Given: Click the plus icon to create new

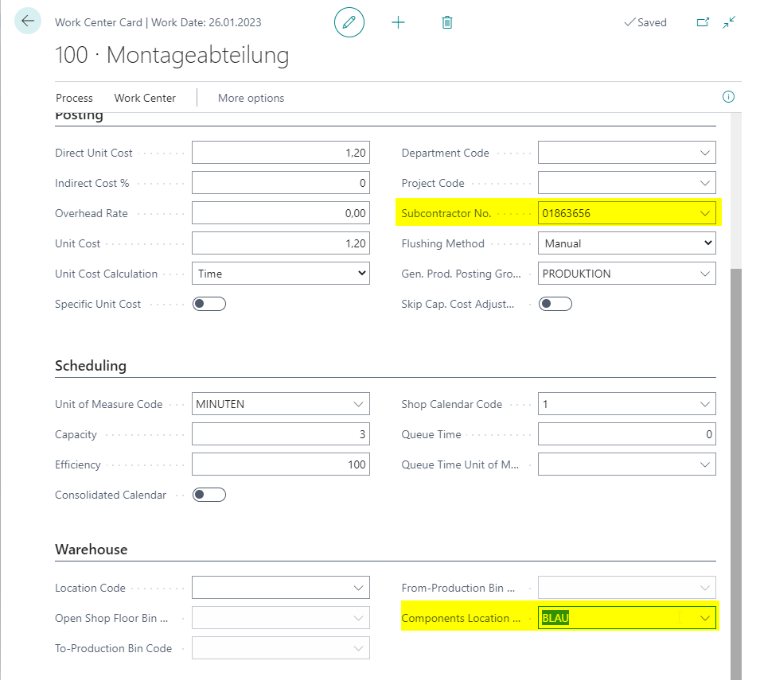Looking at the screenshot, I should pyautogui.click(x=398, y=22).
